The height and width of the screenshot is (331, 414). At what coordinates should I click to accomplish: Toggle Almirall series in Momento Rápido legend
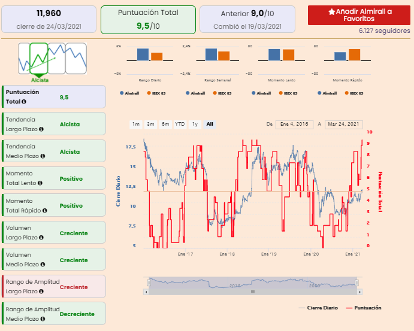(x=327, y=93)
